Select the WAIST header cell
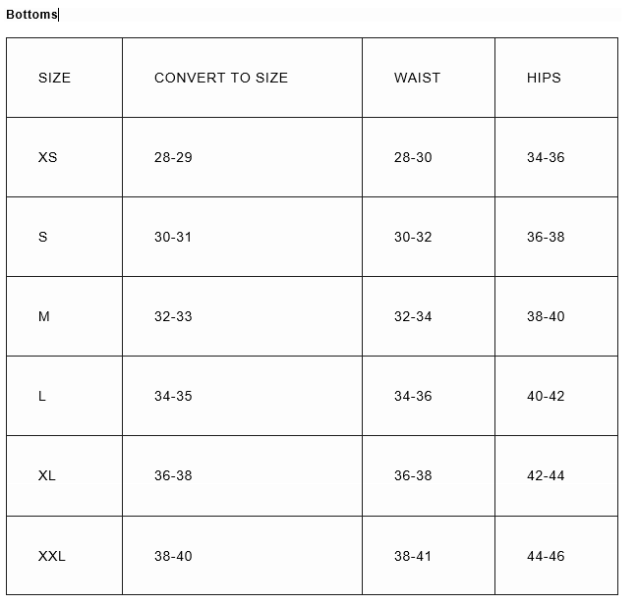Image resolution: width=638 pixels, height=605 pixels. [x=429, y=78]
